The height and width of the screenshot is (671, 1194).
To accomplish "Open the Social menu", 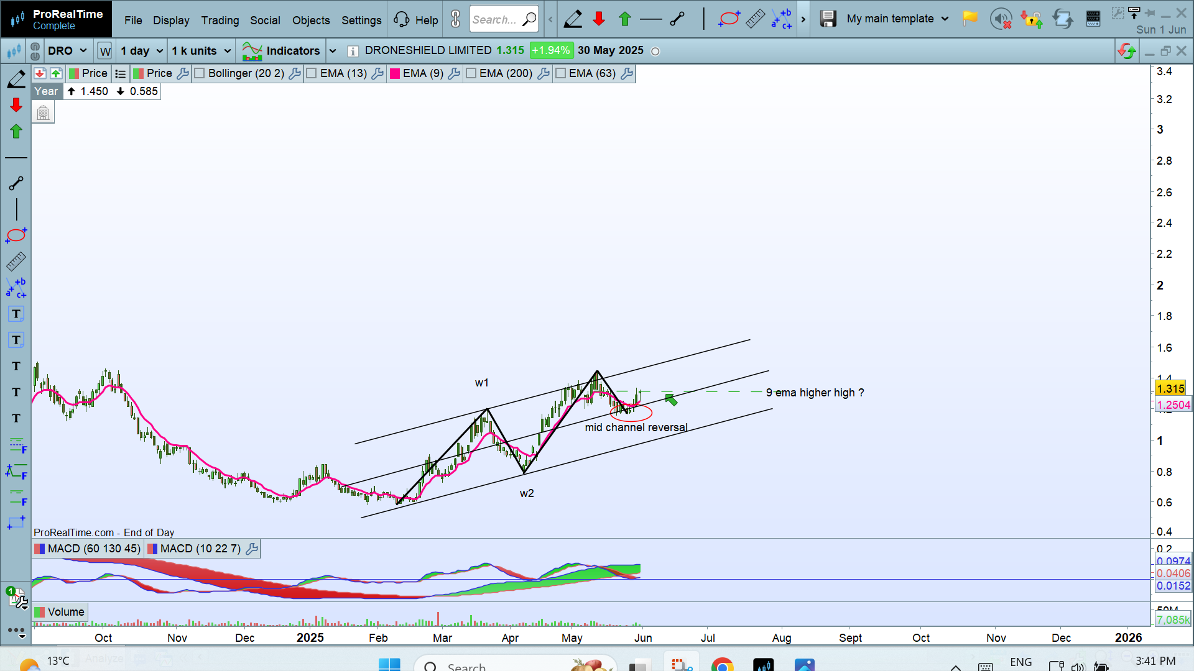I will point(265,20).
